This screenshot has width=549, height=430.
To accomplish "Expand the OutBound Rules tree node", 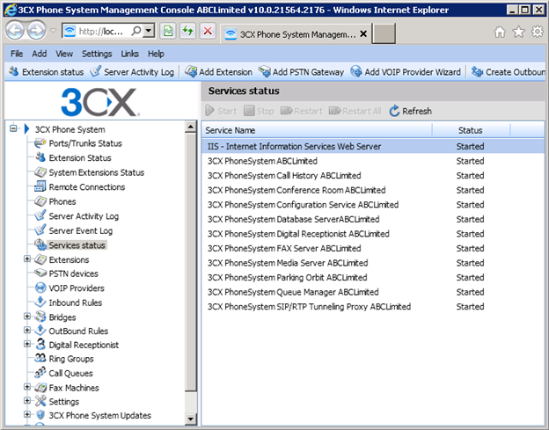I will click(x=27, y=330).
